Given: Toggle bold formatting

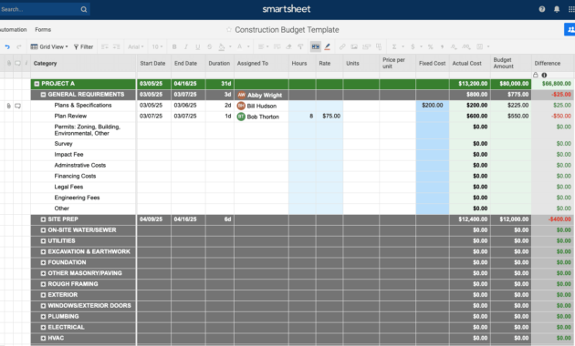Looking at the screenshot, I should (174, 46).
